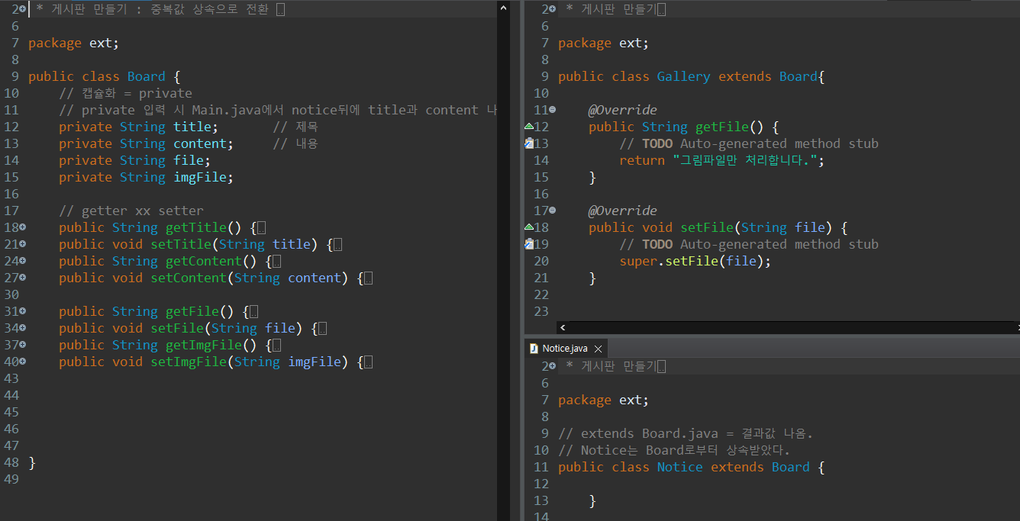The width and height of the screenshot is (1020, 521).
Task: Click the override marker beside Gallery's getFile() method
Action: click(x=528, y=126)
